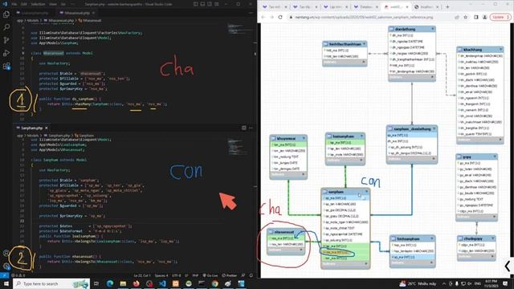Open Windows Start menu
The height and width of the screenshot is (289, 514).
point(6,283)
